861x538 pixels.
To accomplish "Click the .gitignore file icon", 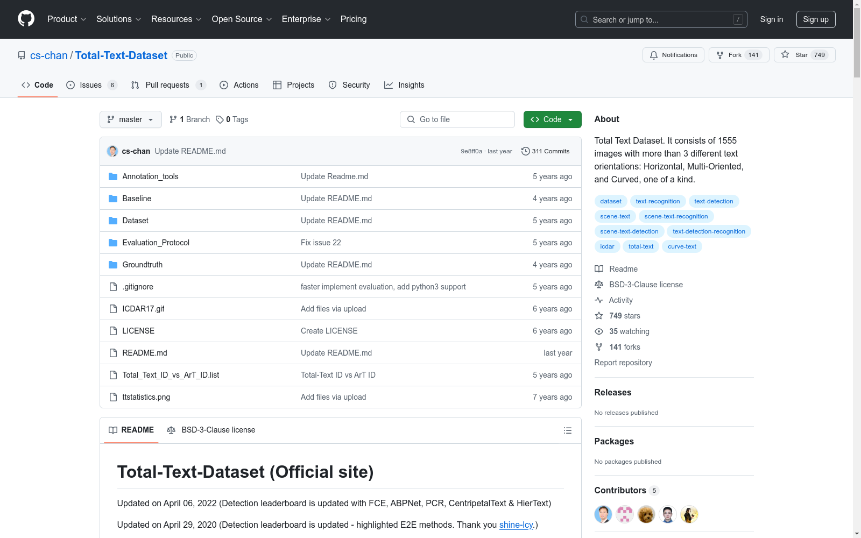I will (x=113, y=287).
